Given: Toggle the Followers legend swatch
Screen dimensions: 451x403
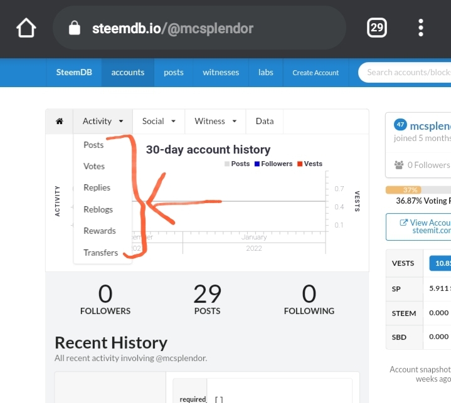Looking at the screenshot, I should (x=257, y=164).
